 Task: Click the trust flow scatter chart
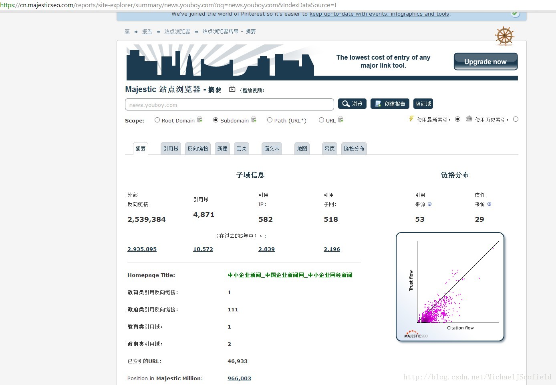coord(450,287)
